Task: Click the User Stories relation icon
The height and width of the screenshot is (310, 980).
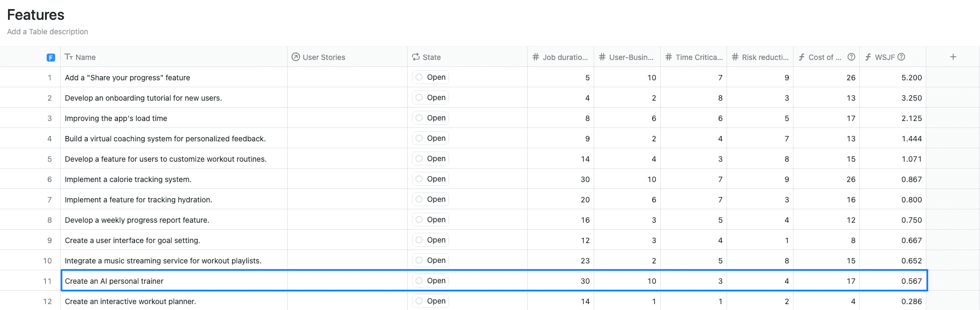Action: [295, 57]
